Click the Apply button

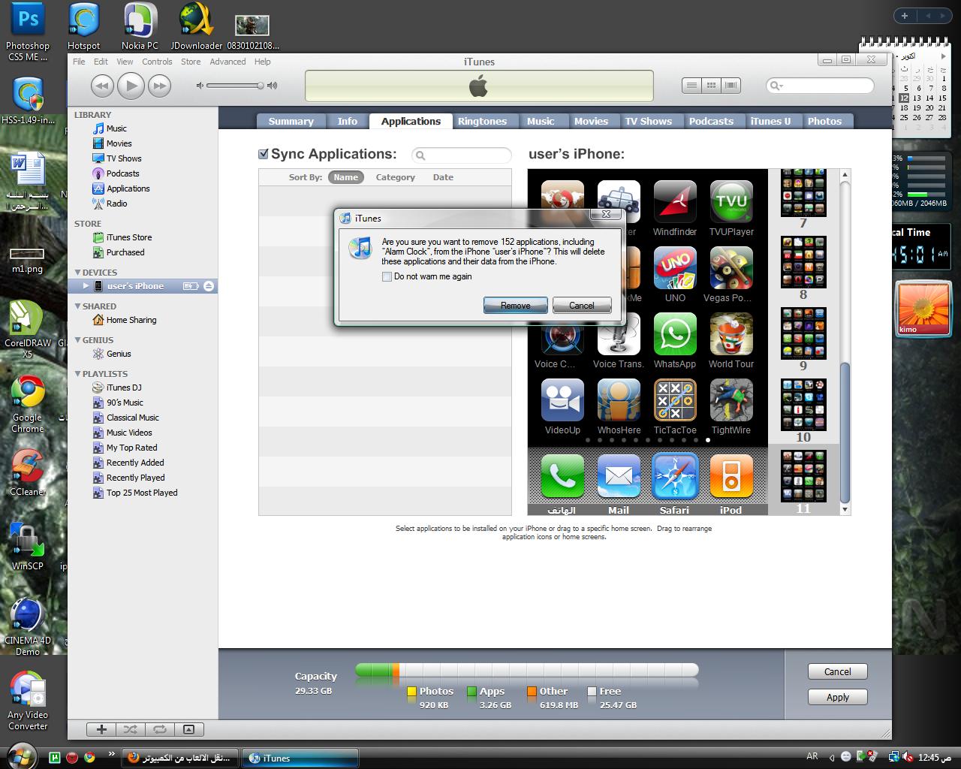(838, 697)
